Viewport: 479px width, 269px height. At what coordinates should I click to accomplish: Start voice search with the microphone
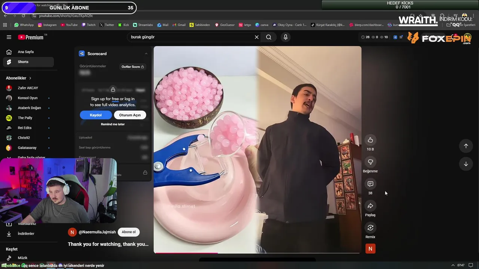tap(286, 37)
